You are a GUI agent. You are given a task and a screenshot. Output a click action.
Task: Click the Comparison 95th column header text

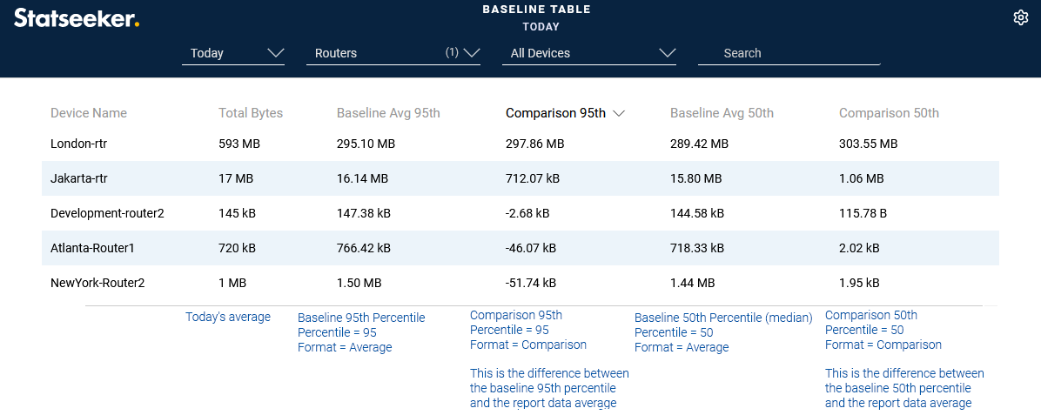(x=555, y=113)
